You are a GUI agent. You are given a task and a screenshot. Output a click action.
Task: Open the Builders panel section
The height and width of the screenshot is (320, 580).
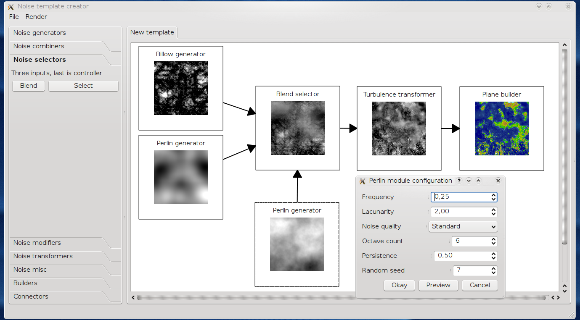(25, 283)
